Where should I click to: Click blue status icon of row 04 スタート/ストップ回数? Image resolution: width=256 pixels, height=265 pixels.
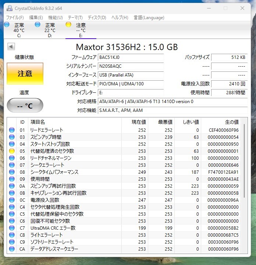[12, 144]
